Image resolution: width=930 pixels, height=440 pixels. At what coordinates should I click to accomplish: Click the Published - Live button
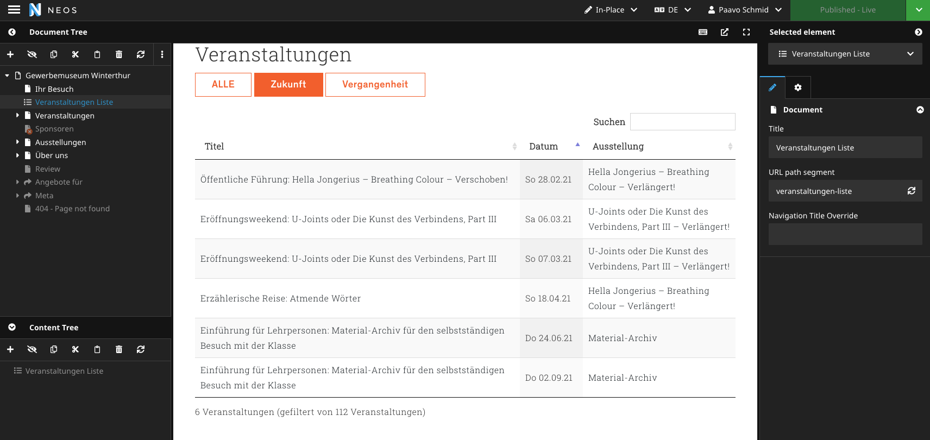click(x=848, y=10)
